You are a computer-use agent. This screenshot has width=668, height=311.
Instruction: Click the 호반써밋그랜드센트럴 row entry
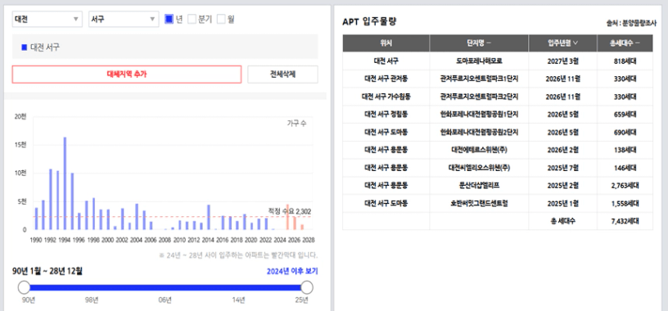[x=479, y=204]
